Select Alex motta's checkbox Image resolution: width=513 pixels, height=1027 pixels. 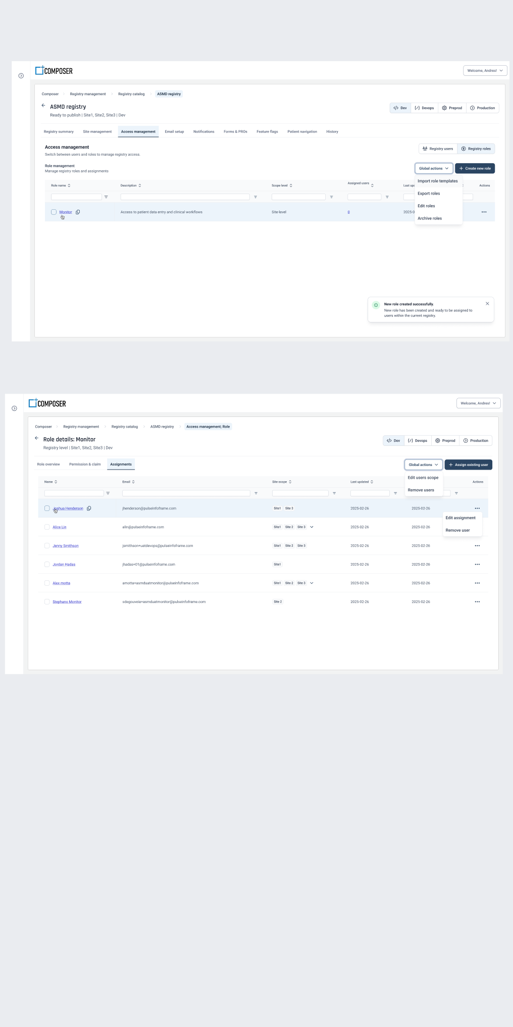[47, 583]
